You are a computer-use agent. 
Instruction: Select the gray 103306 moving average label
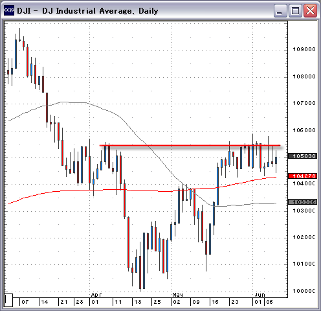click(303, 202)
